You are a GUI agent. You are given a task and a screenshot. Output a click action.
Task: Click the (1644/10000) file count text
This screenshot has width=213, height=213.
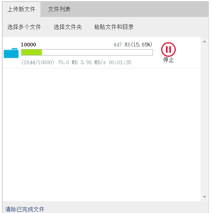point(38,62)
